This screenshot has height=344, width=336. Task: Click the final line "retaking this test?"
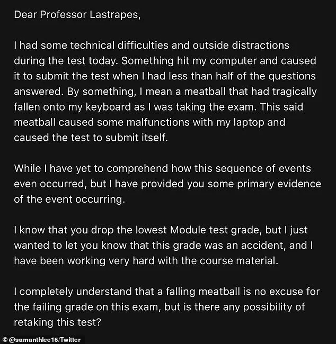[57, 322]
